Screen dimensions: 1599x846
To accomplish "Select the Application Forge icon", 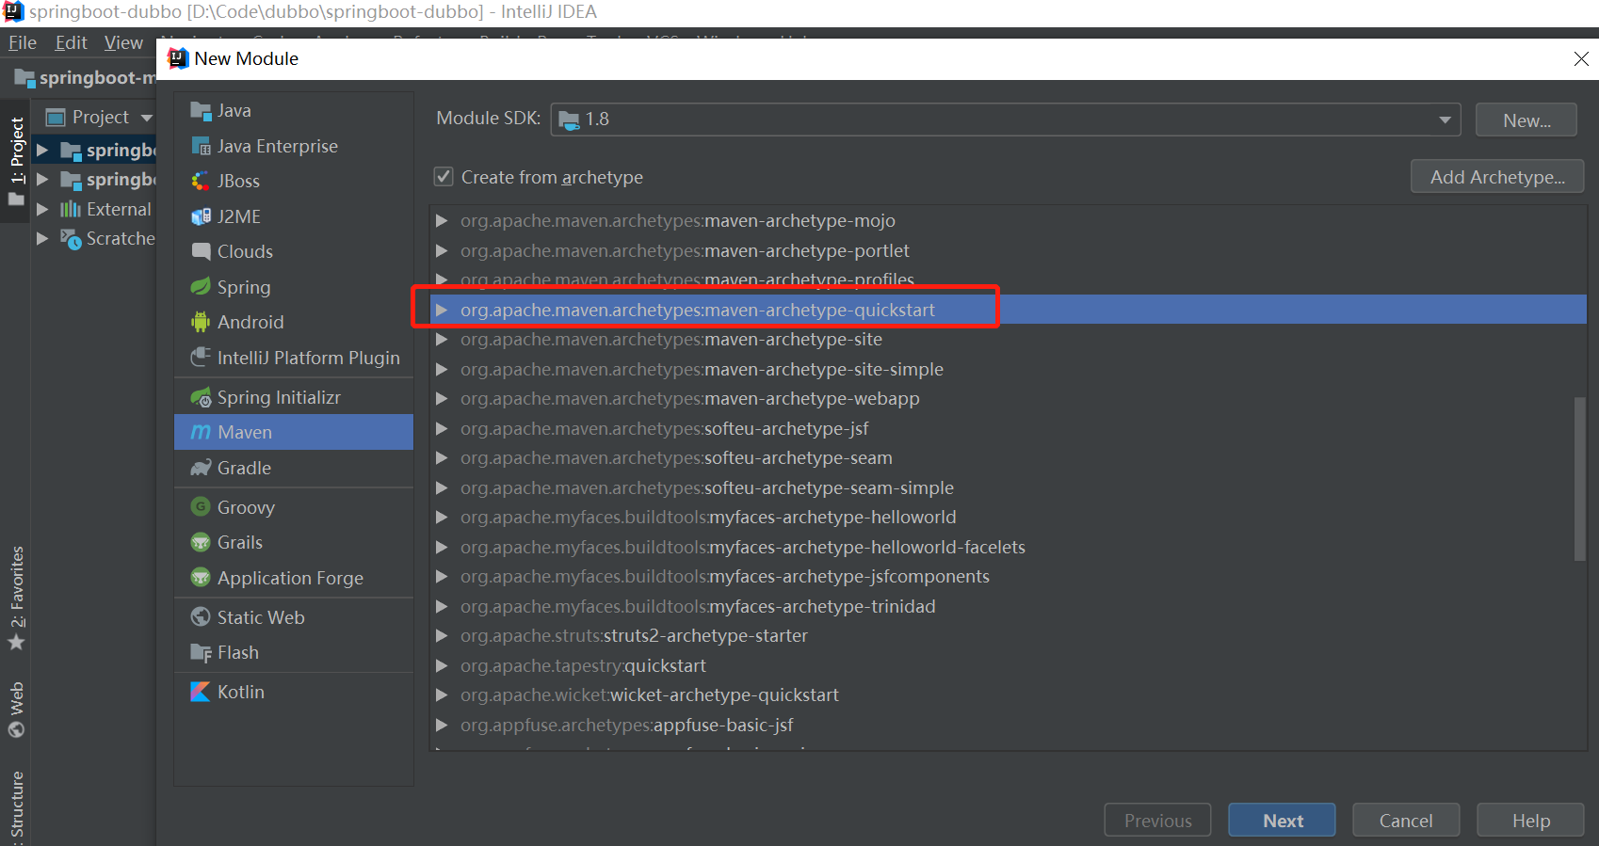I will tap(201, 578).
